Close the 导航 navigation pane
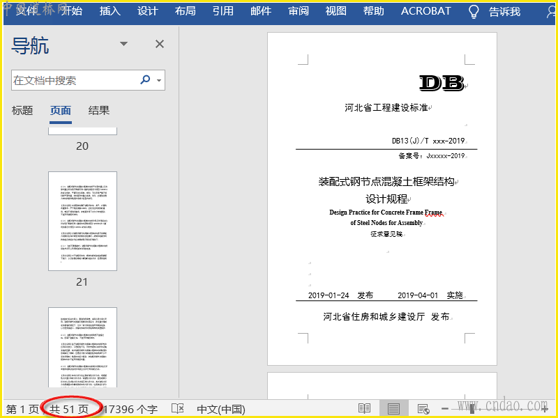The height and width of the screenshot is (418, 558). coord(160,44)
